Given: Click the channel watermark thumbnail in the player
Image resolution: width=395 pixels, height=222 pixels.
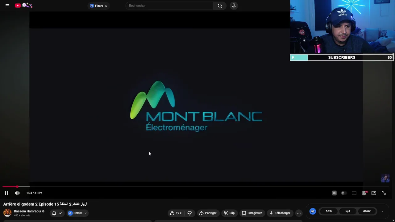Looking at the screenshot, I should click(385, 178).
